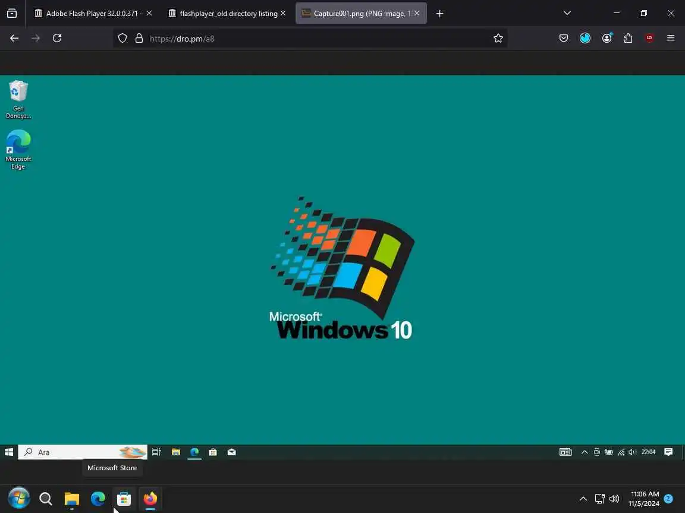
Task: Click the Mail icon in pictured taskbar
Action: [x=231, y=452]
